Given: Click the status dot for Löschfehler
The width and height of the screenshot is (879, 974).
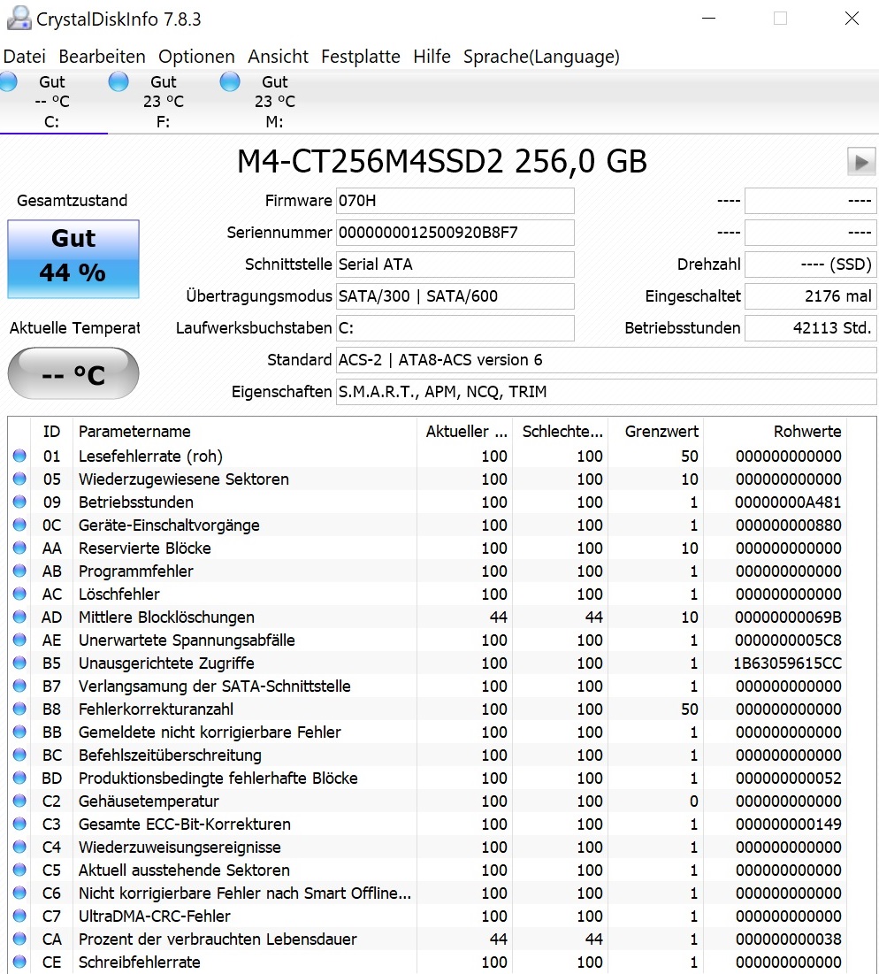Looking at the screenshot, I should [x=19, y=594].
